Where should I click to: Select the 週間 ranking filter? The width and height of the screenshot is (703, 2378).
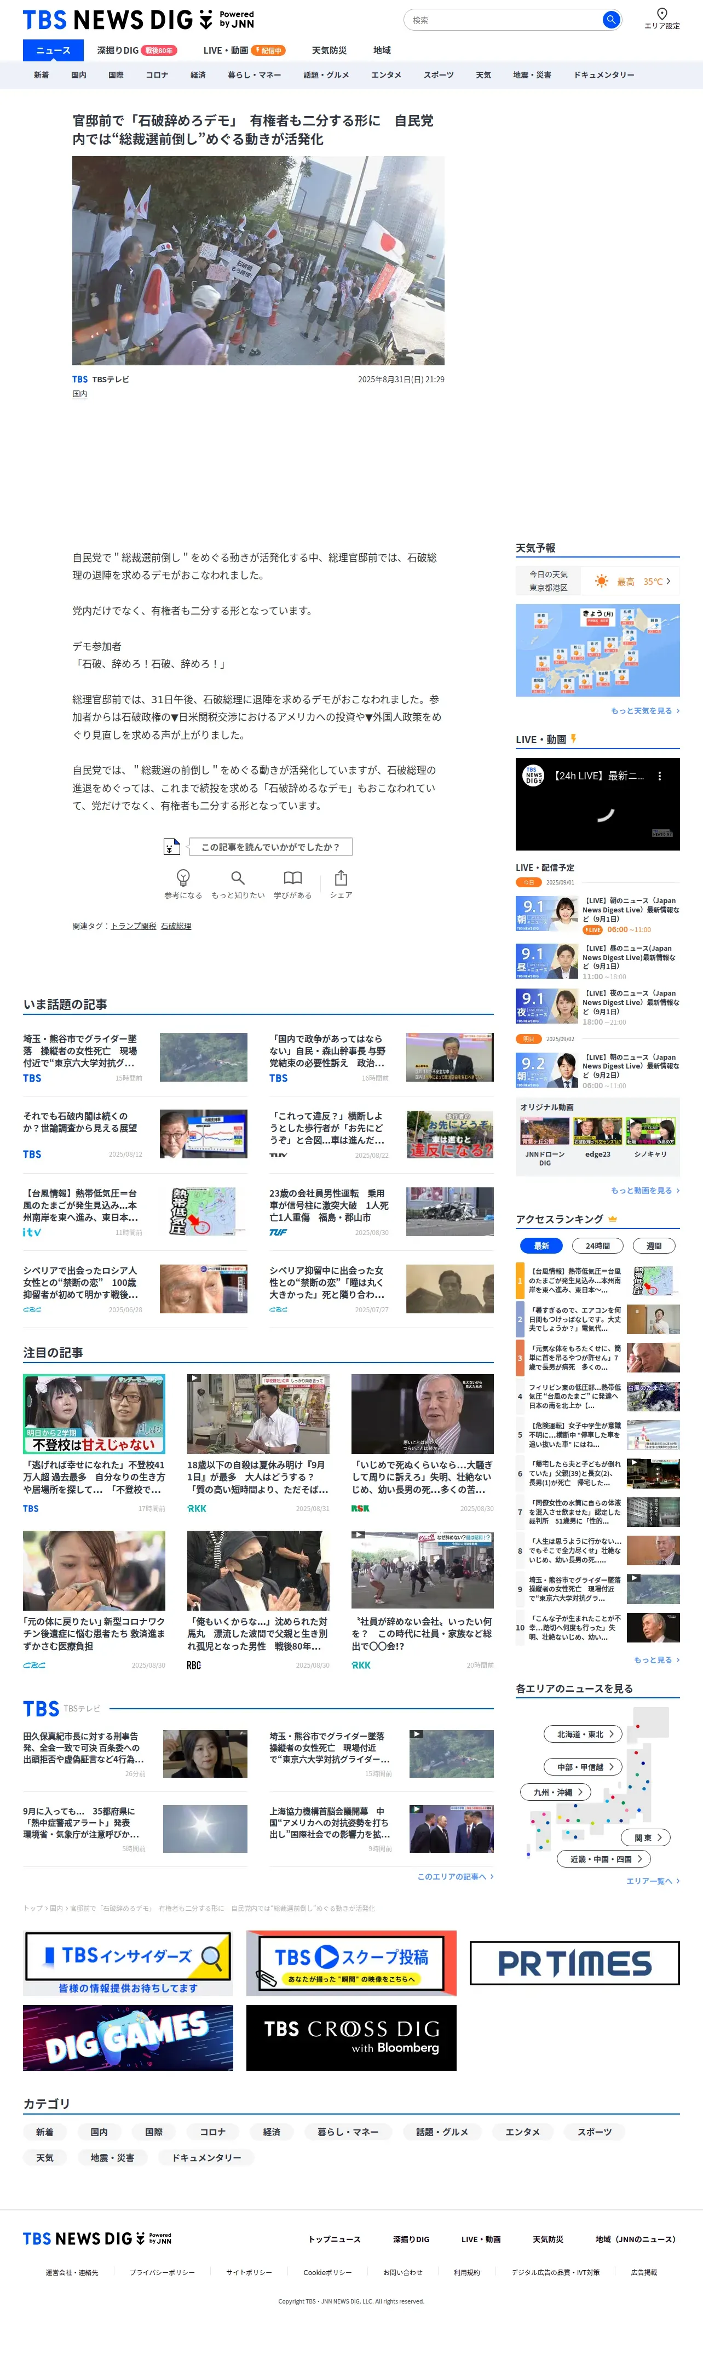pos(653,1245)
